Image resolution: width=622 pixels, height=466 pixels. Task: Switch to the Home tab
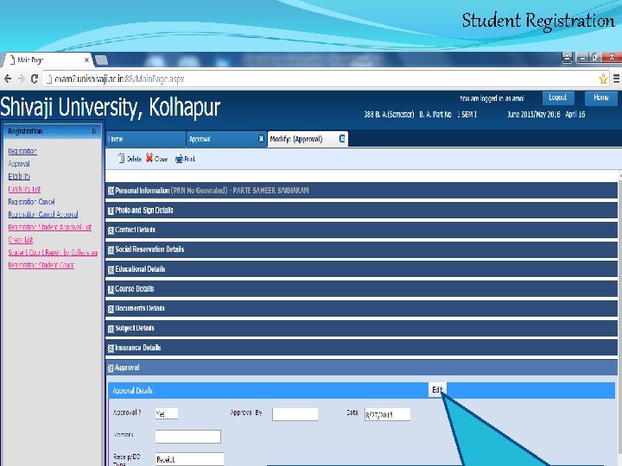coord(146,139)
